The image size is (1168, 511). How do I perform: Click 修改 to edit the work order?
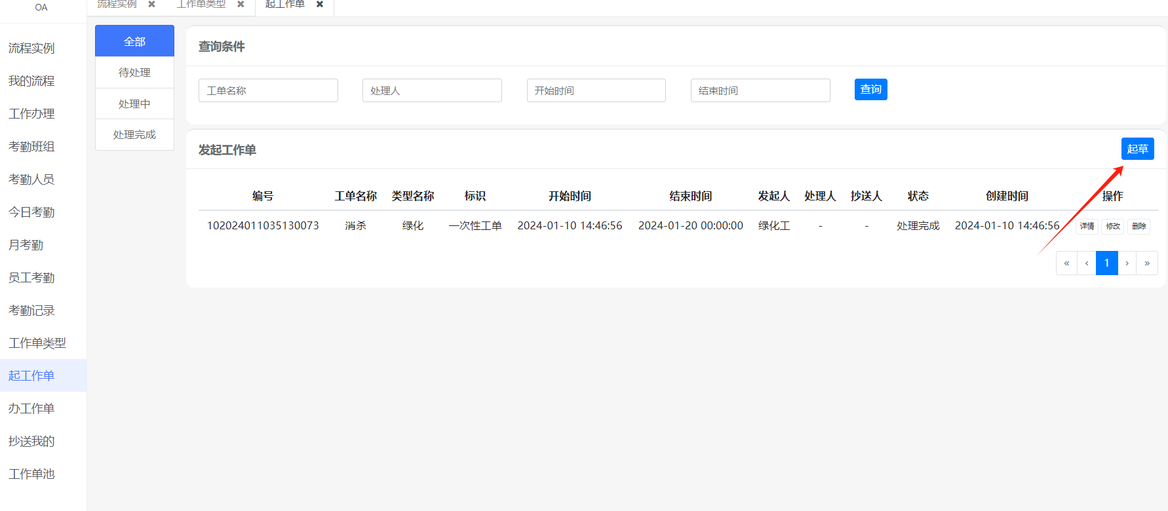pyautogui.click(x=1113, y=226)
